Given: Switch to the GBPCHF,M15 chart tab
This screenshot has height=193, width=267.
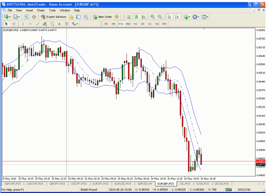Looking at the screenshot, I should pos(12,184).
